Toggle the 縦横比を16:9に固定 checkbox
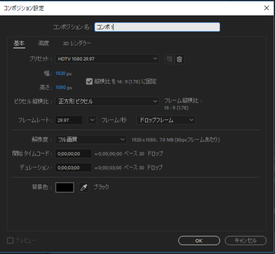 pyautogui.click(x=89, y=81)
